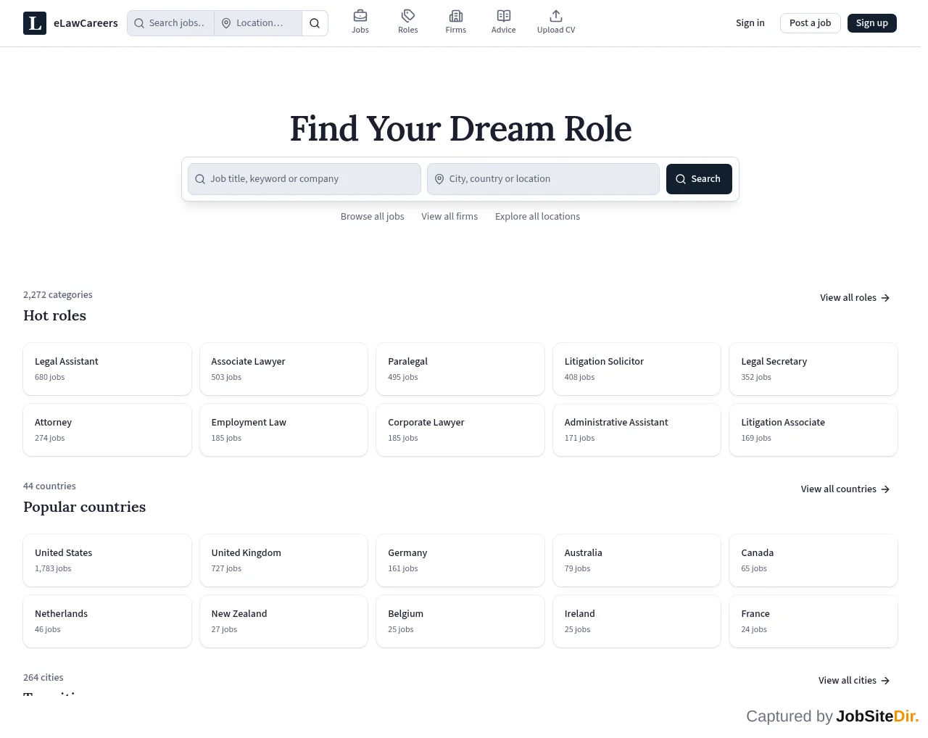Open the Roles tag icon
928x738 pixels.
408,16
